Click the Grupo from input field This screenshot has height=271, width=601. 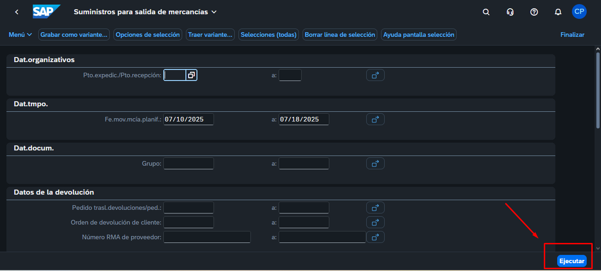[189, 163]
